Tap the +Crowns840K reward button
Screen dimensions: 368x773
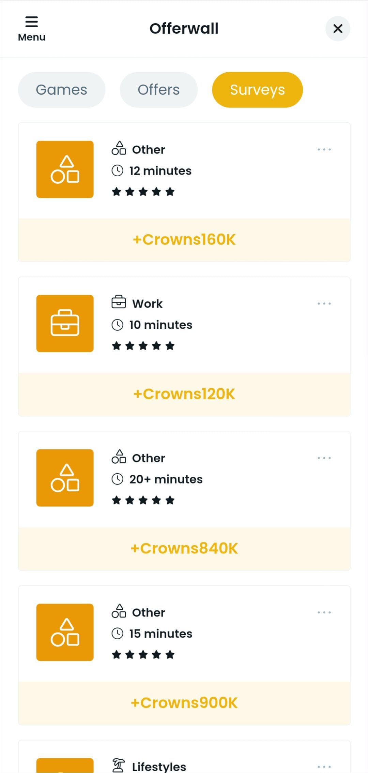click(184, 549)
